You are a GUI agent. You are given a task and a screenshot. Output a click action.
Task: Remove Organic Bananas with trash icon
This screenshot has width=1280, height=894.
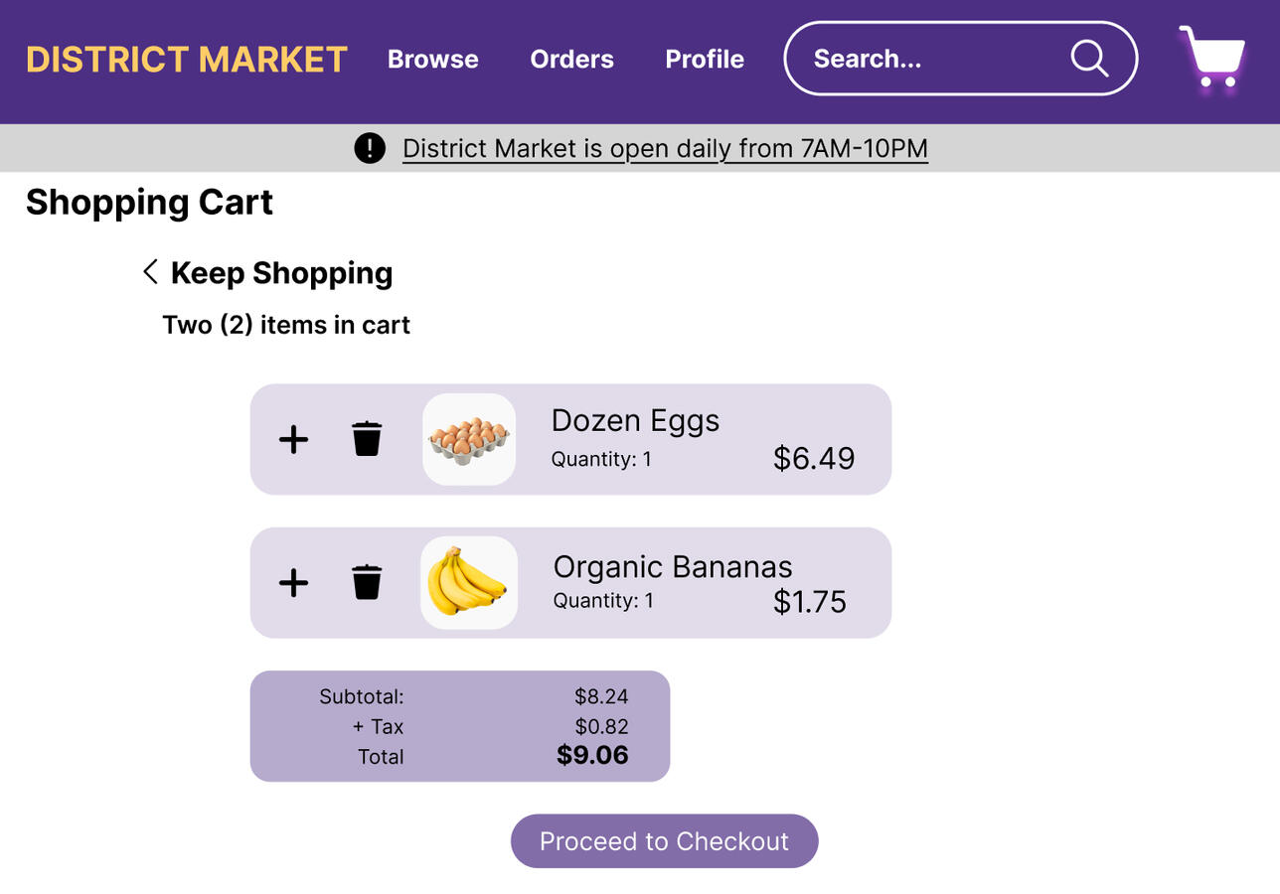pyautogui.click(x=367, y=583)
